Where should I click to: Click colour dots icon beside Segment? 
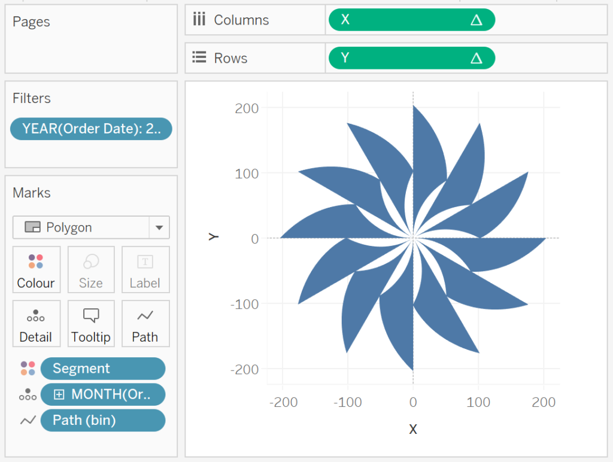tap(28, 368)
